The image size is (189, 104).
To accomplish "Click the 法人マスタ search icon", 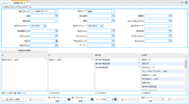I will 170,41.
